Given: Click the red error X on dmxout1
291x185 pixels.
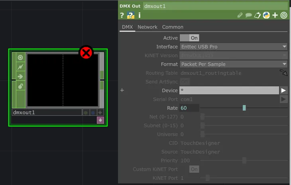Looking at the screenshot, I should [86, 53].
